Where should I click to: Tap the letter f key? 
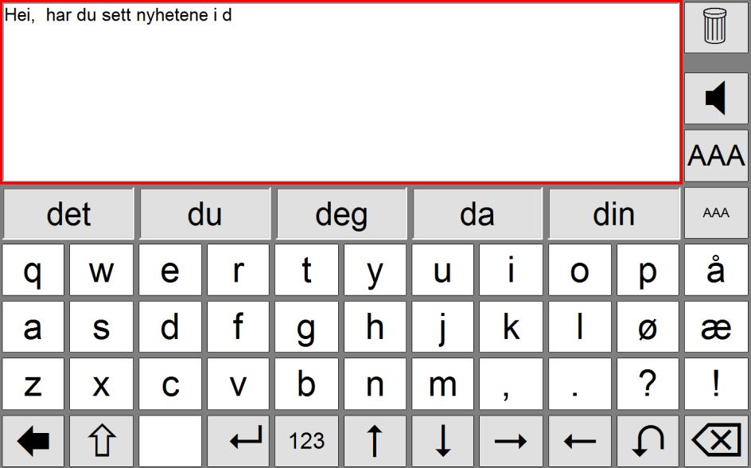238,326
